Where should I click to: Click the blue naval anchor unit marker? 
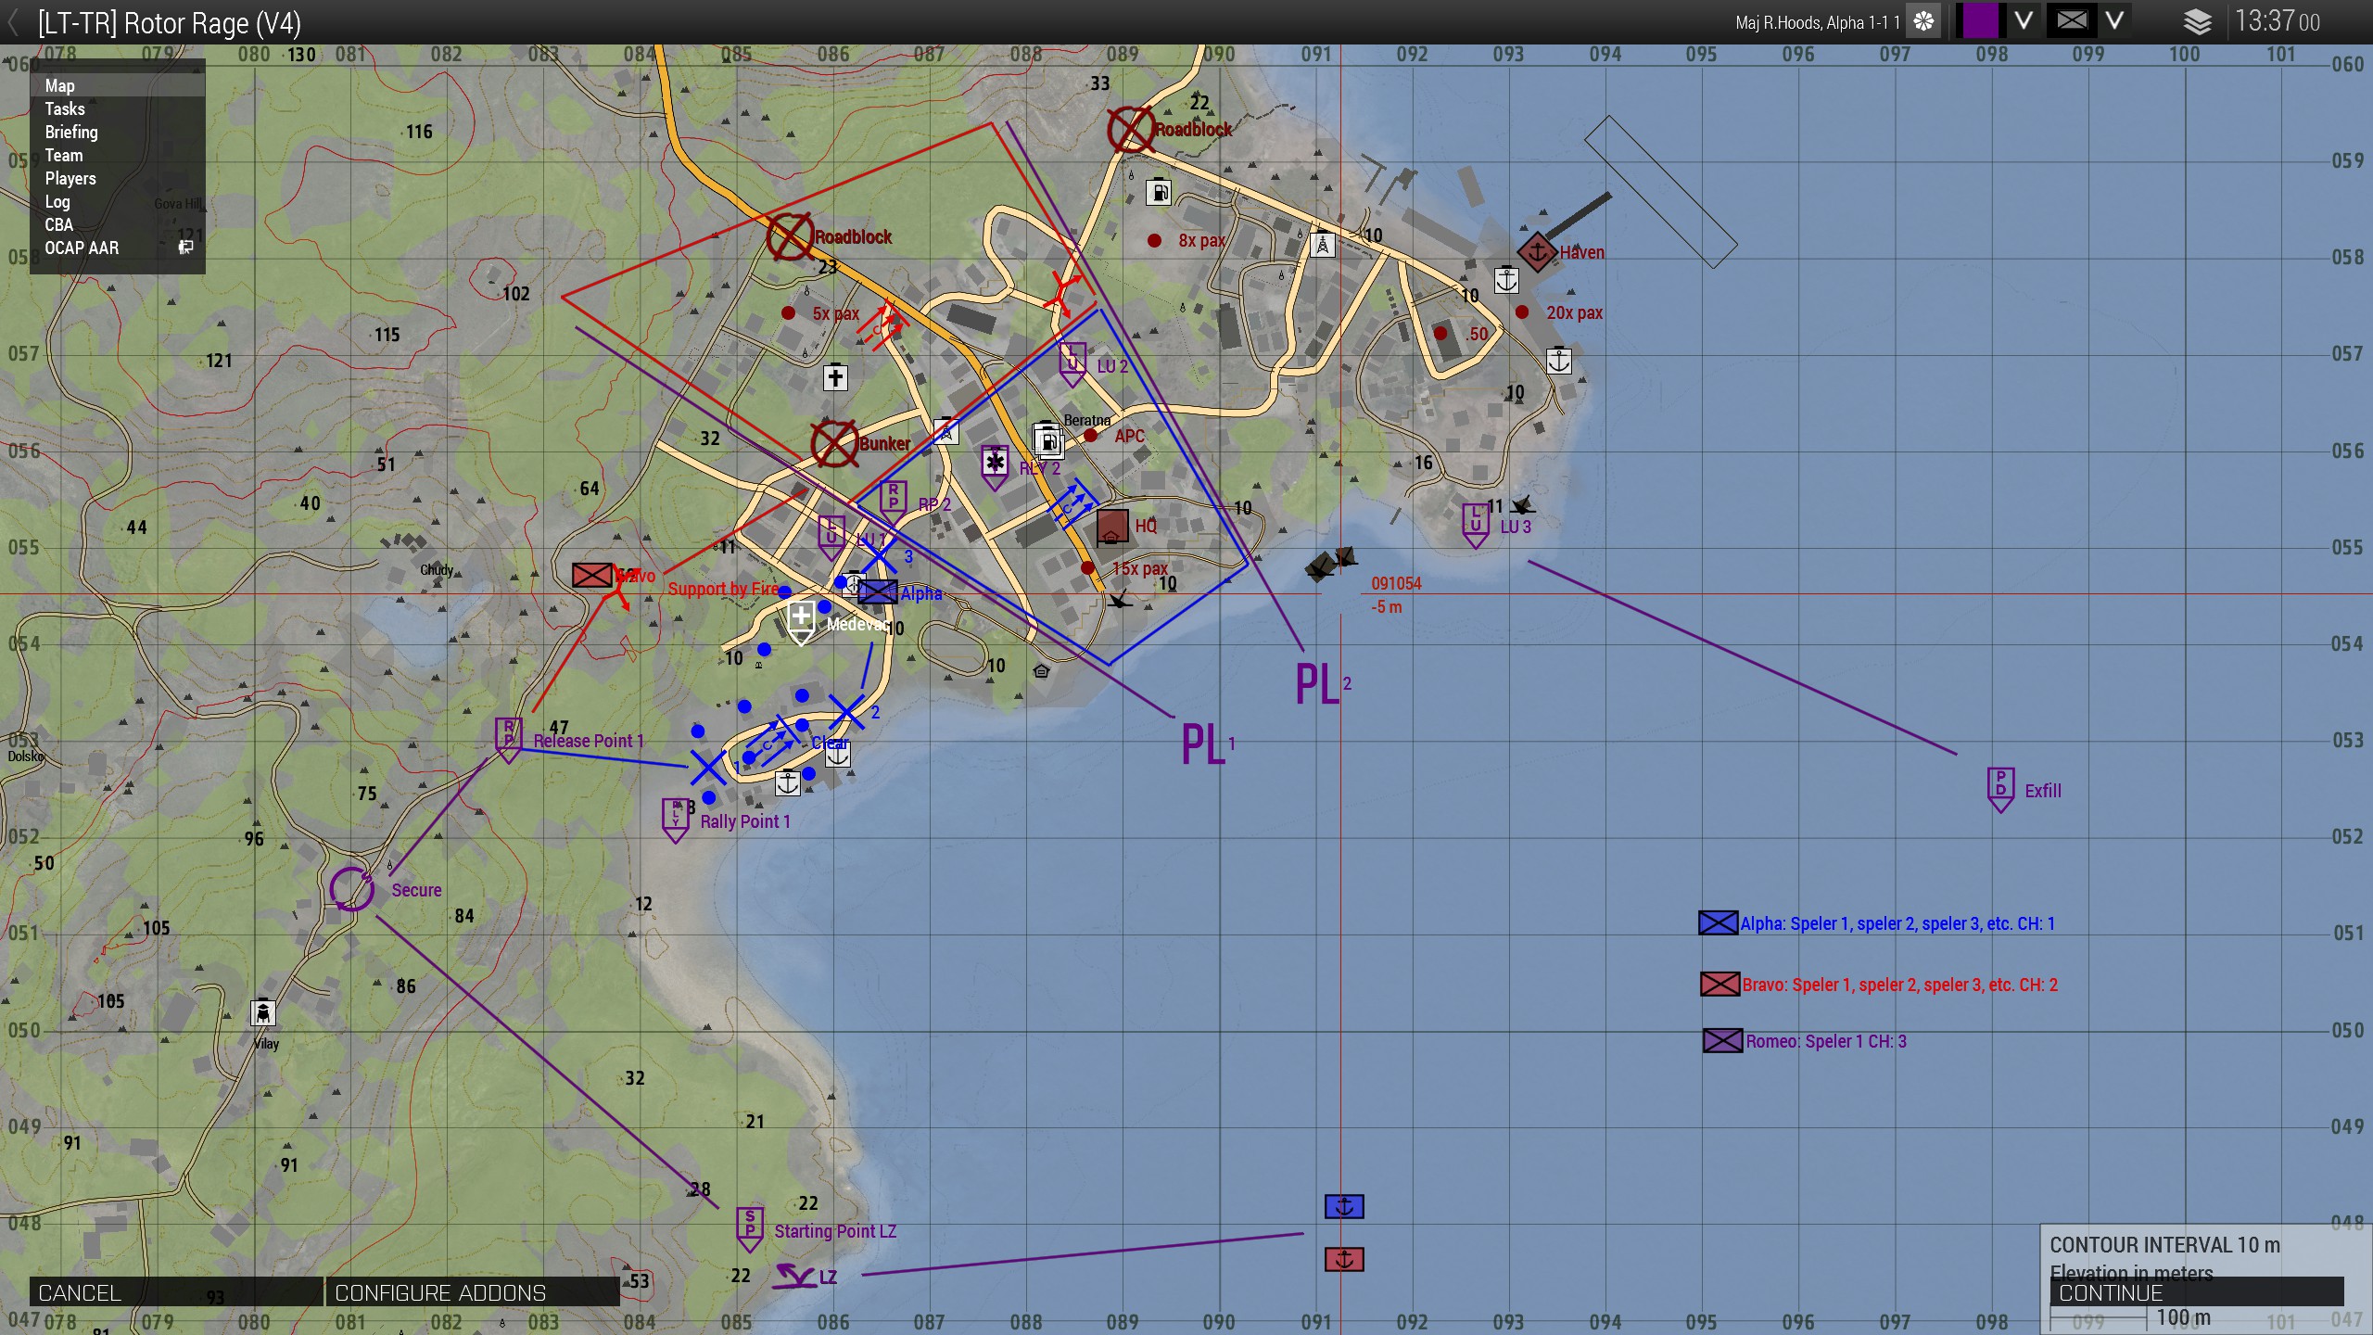click(1343, 1206)
